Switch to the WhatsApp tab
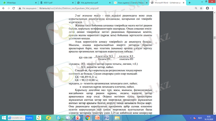This screenshot has width=216, height=121. 19,3
